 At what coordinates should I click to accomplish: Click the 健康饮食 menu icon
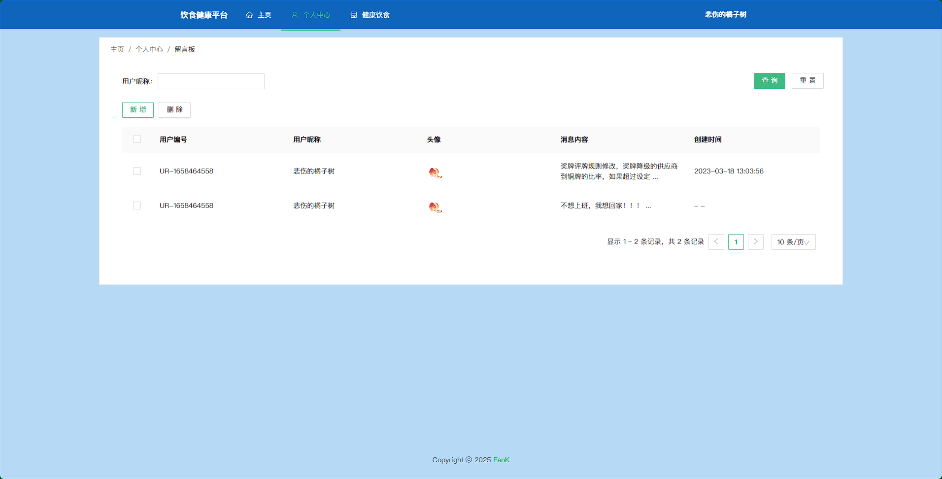pyautogui.click(x=354, y=15)
